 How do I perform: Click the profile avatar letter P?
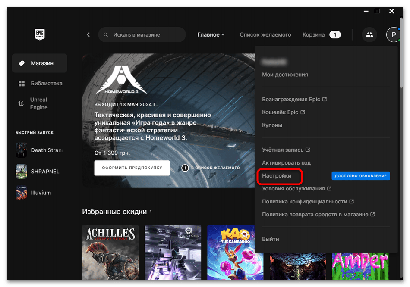(393, 34)
